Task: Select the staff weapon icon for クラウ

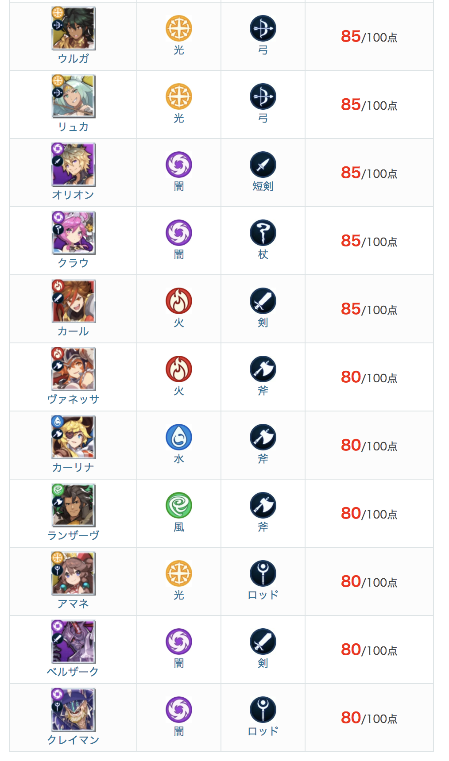Action: pos(263,233)
